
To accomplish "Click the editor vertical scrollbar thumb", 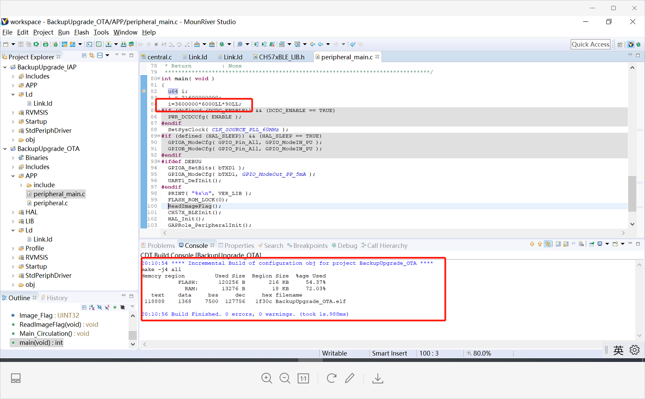I will tap(632, 194).
